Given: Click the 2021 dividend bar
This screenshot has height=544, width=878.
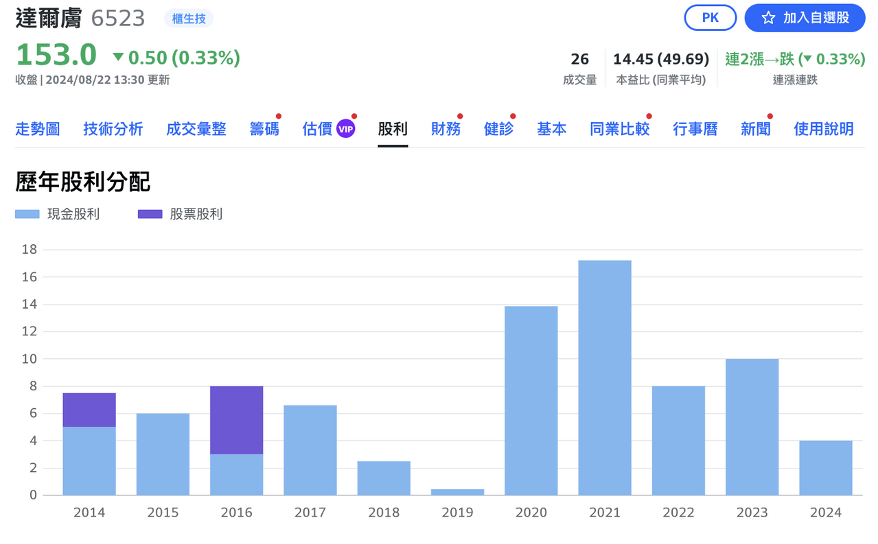Looking at the screenshot, I should [x=605, y=378].
